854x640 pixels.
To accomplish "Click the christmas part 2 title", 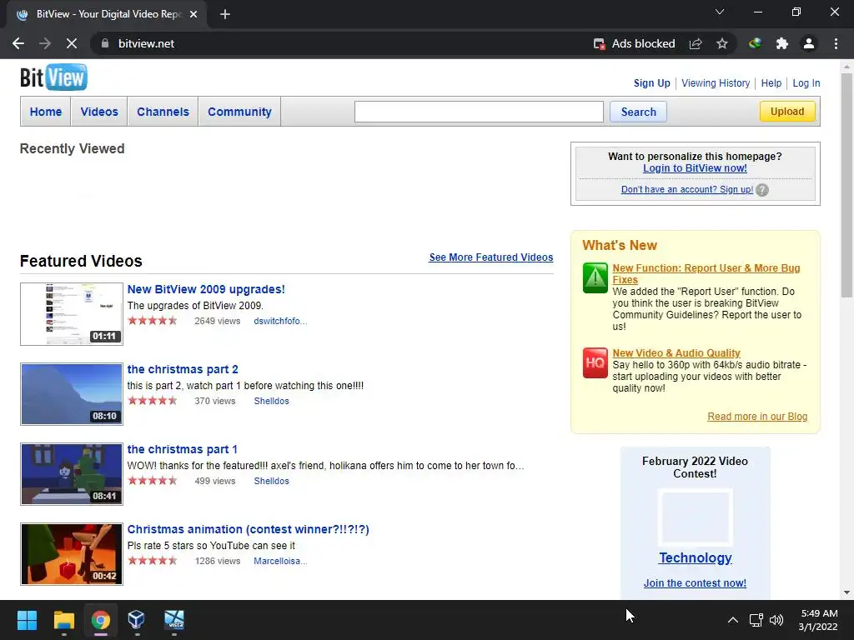I will click(183, 369).
